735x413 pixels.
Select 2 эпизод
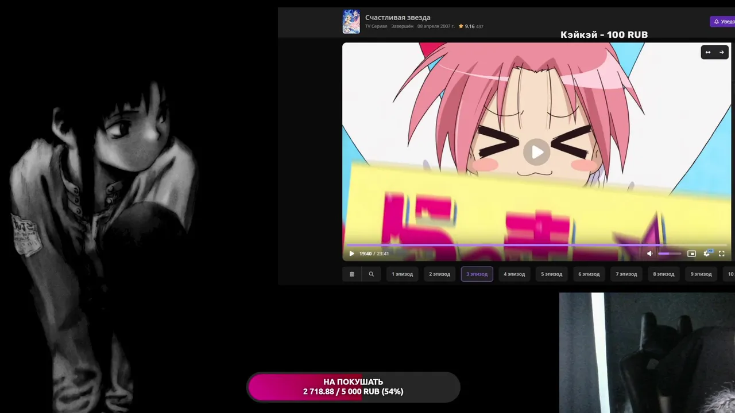[x=439, y=274]
